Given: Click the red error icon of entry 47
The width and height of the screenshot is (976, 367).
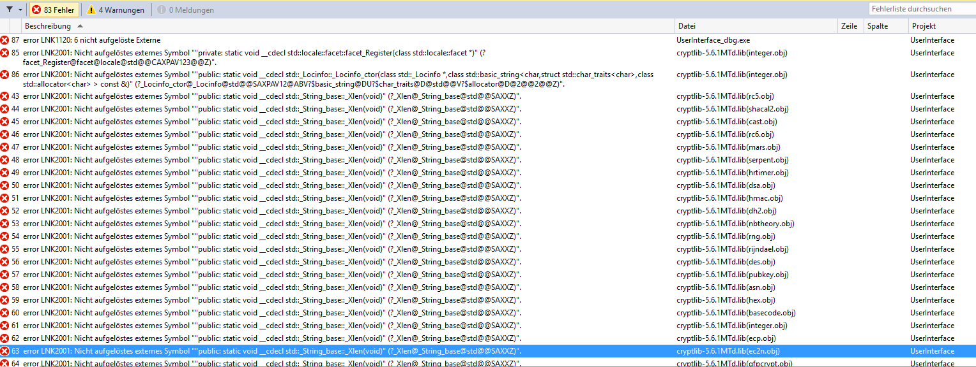Looking at the screenshot, I should tap(5, 147).
